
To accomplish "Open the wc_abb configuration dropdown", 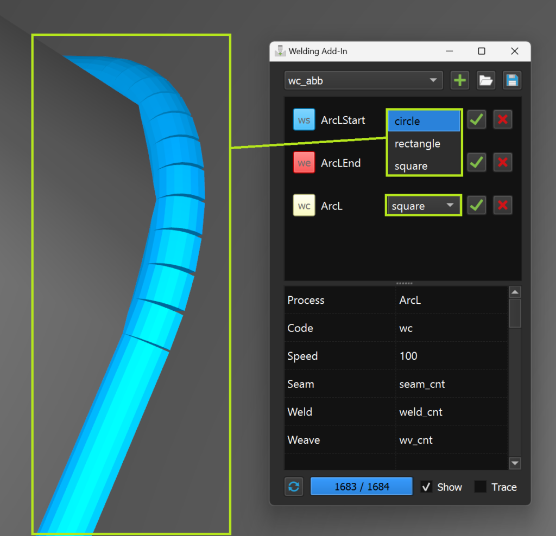I will tap(363, 80).
